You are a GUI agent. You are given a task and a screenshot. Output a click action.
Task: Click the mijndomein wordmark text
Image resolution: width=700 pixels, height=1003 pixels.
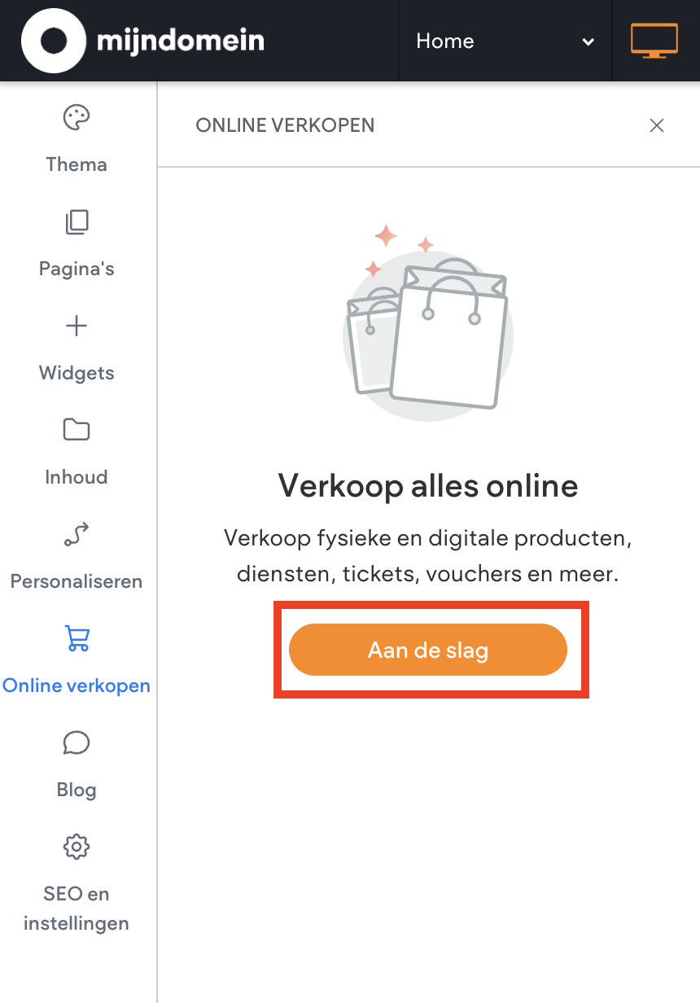tap(181, 41)
